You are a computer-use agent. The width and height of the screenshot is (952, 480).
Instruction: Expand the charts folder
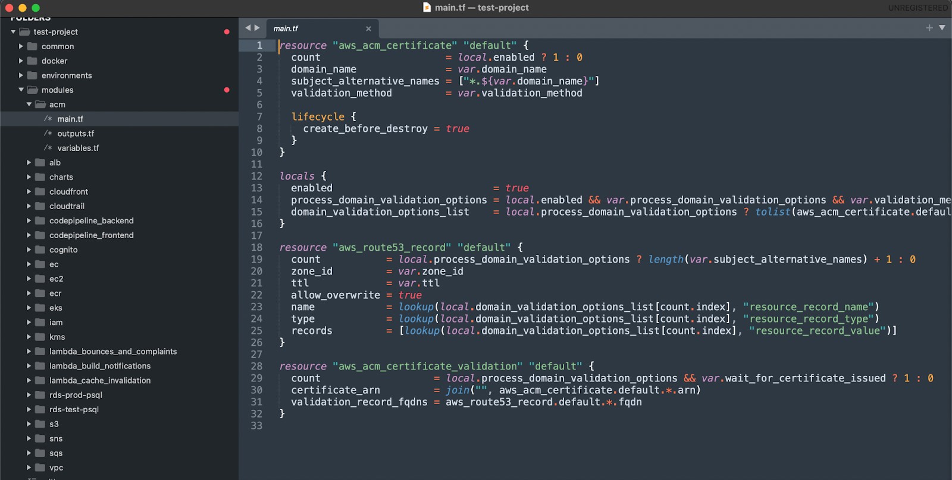click(x=29, y=176)
